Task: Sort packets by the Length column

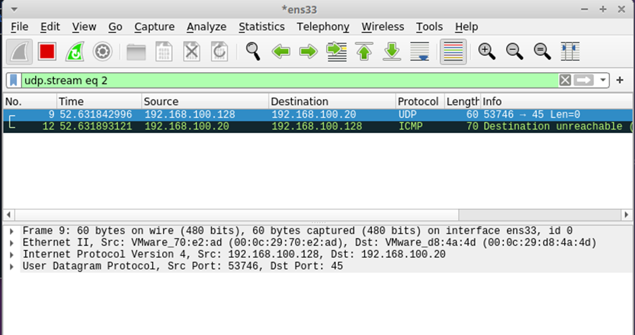Action: pos(463,101)
